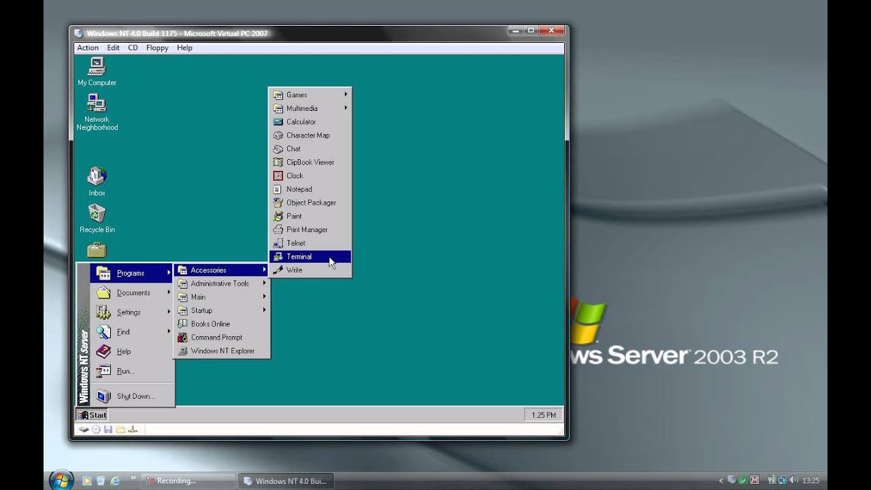The width and height of the screenshot is (871, 490).
Task: Open Character Map in Accessories
Action: click(310, 135)
